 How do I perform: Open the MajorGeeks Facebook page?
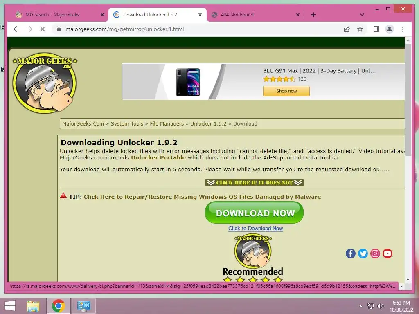pos(350,253)
